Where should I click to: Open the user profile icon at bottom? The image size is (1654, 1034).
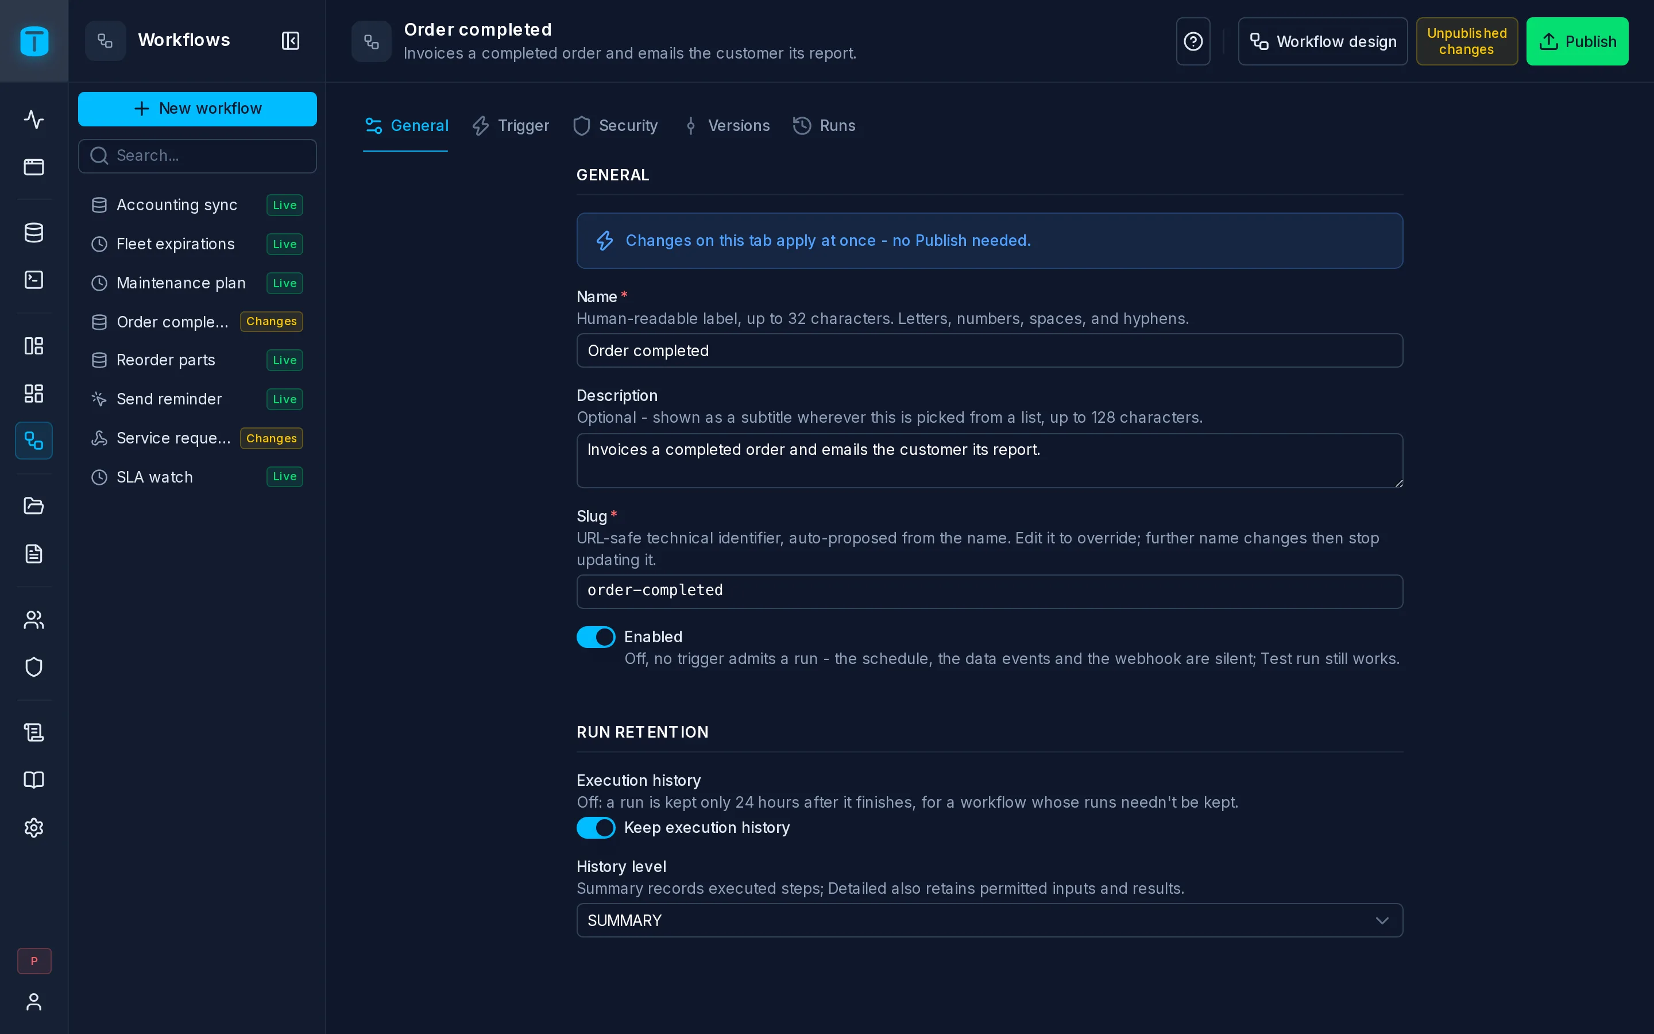[33, 1002]
